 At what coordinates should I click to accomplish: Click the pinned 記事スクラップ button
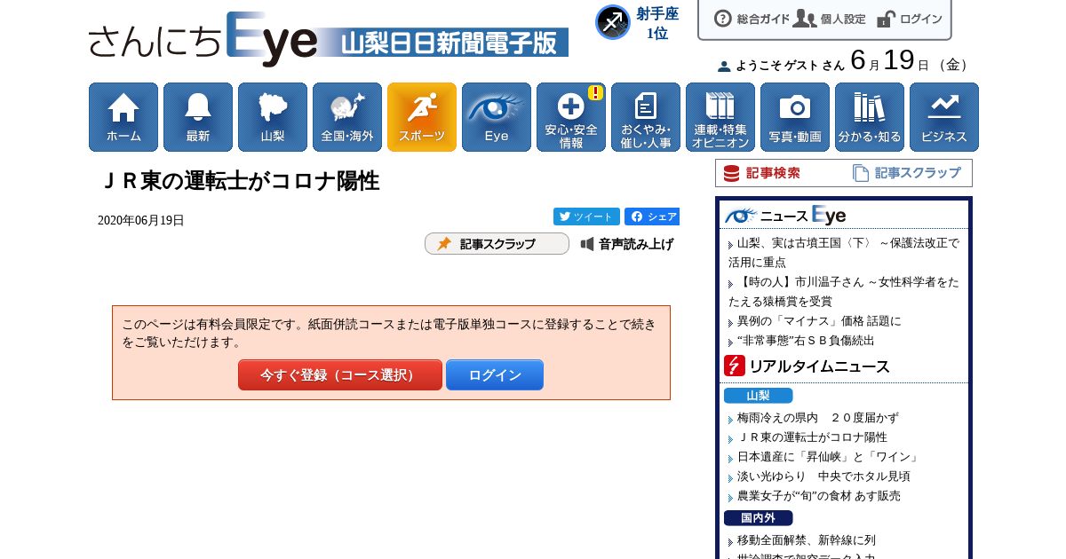tap(497, 244)
